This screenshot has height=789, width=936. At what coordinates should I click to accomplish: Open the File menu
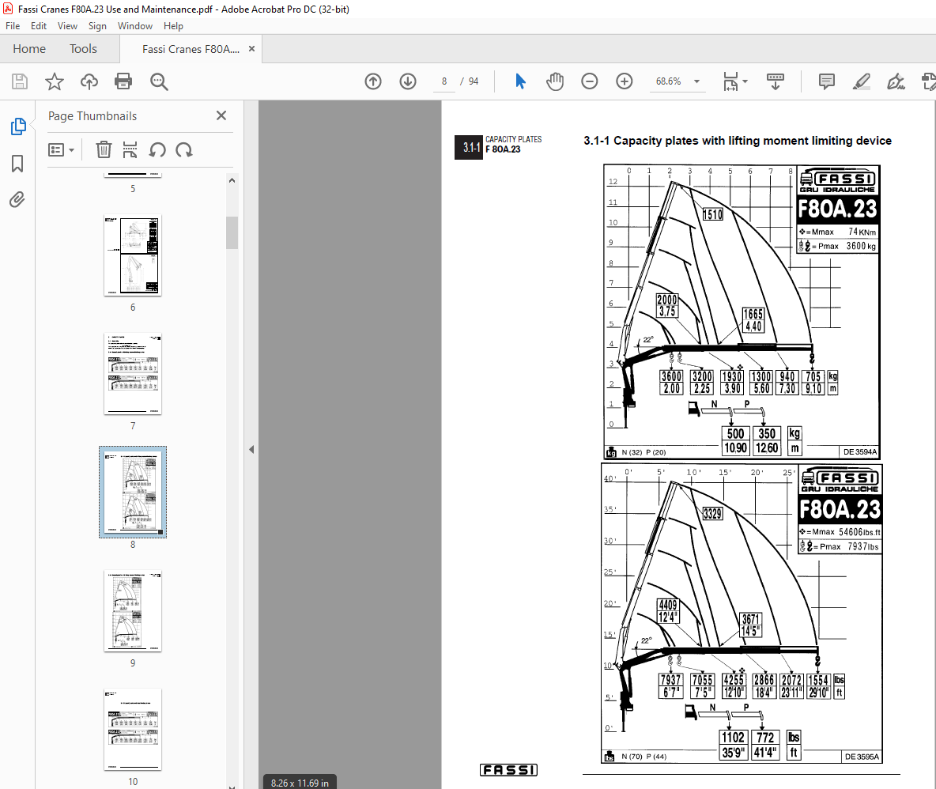pyautogui.click(x=13, y=25)
